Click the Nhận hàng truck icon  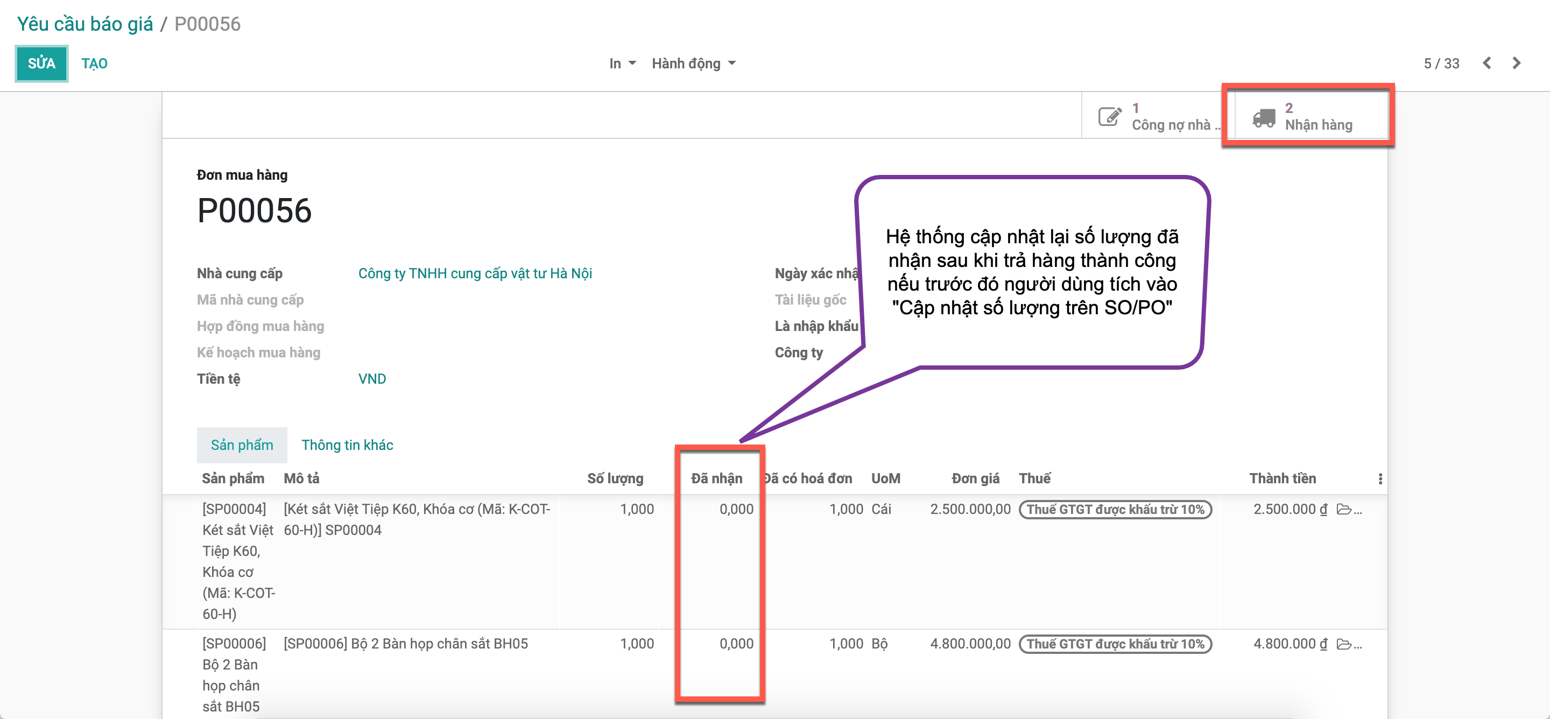[1263, 117]
